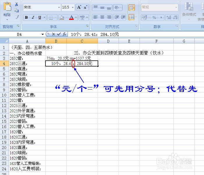
Task: Click the Paste clipboard icon
Action: click(x=7, y=6)
